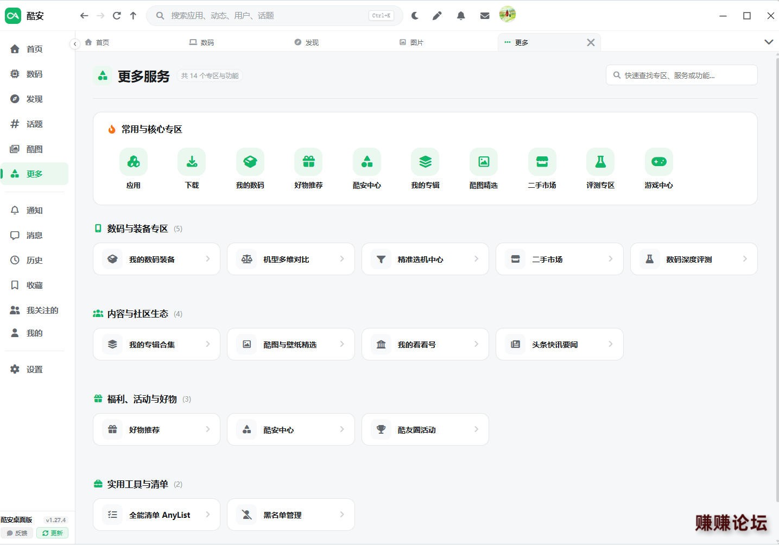779x545 pixels.
Task: Open the 下载 download icon
Action: tap(192, 162)
